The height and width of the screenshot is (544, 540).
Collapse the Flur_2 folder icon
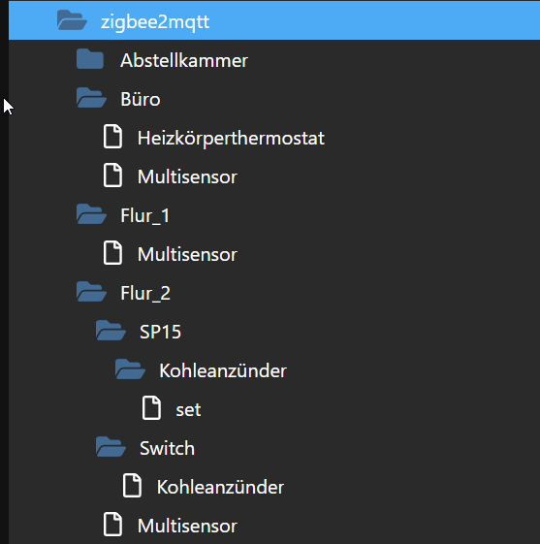[x=91, y=292]
